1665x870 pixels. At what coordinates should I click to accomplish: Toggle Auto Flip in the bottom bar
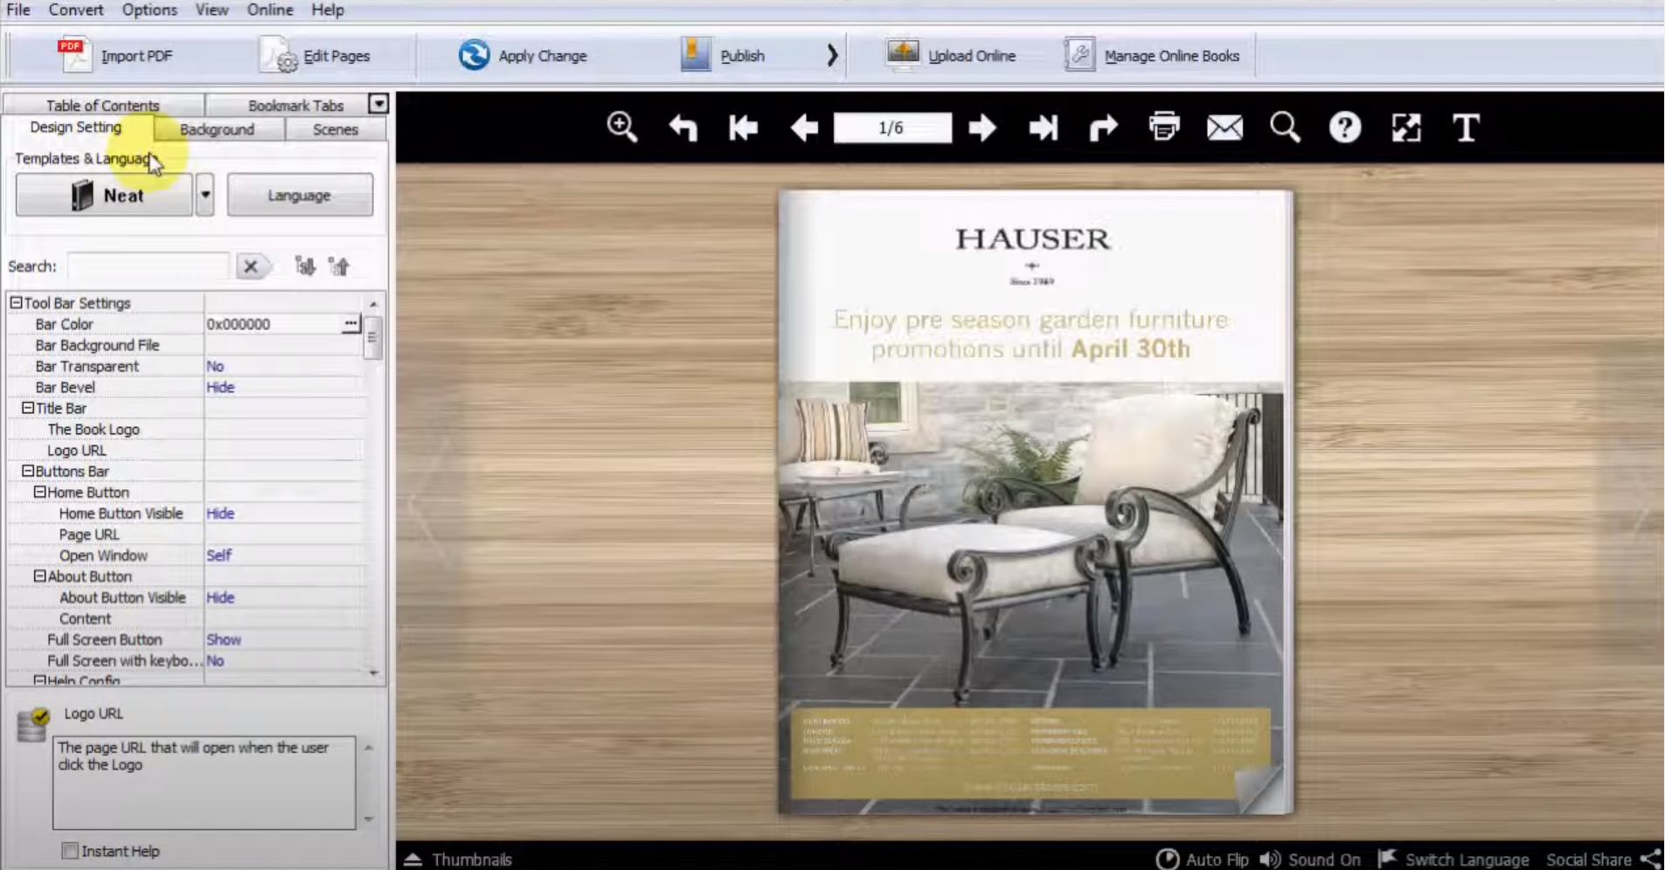tap(1203, 860)
